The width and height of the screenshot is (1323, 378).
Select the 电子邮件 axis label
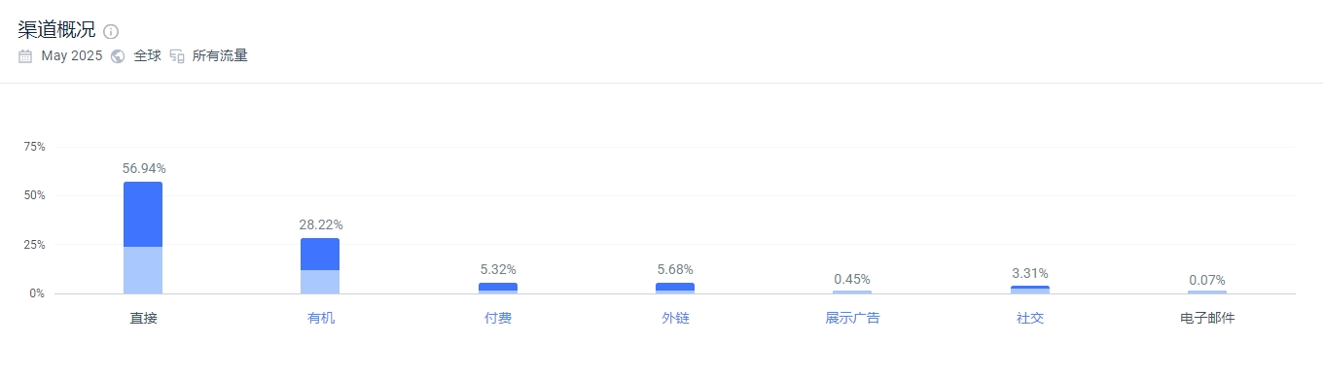(1207, 318)
